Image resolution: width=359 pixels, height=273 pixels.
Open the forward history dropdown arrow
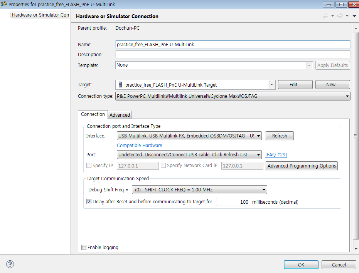pos(347,16)
